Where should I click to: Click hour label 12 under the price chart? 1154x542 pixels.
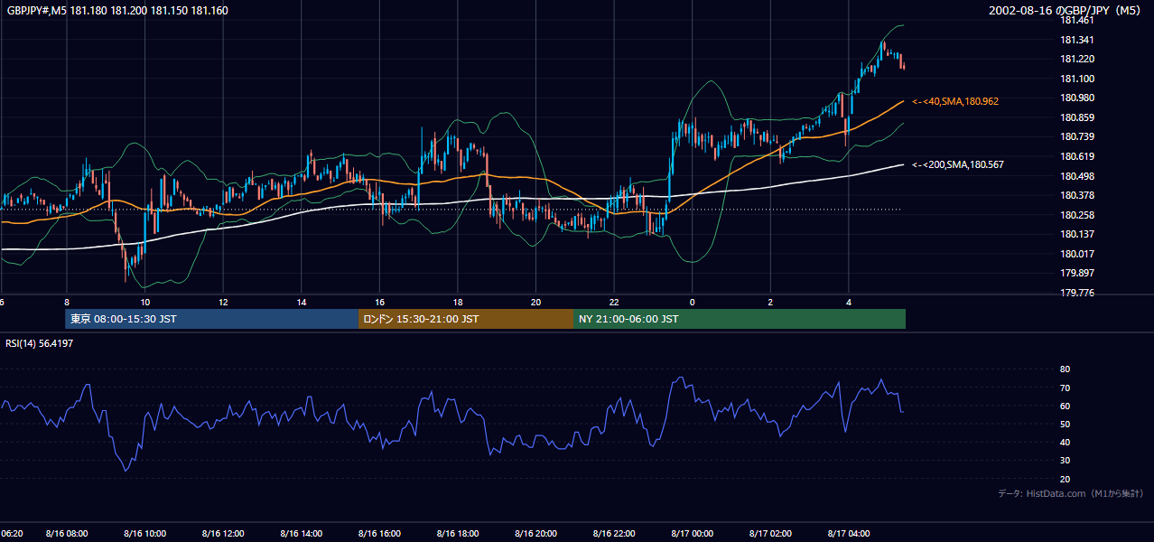223,303
